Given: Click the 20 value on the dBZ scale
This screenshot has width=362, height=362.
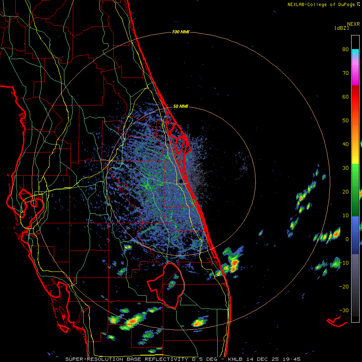Looking at the screenshot, I should (x=346, y=191).
